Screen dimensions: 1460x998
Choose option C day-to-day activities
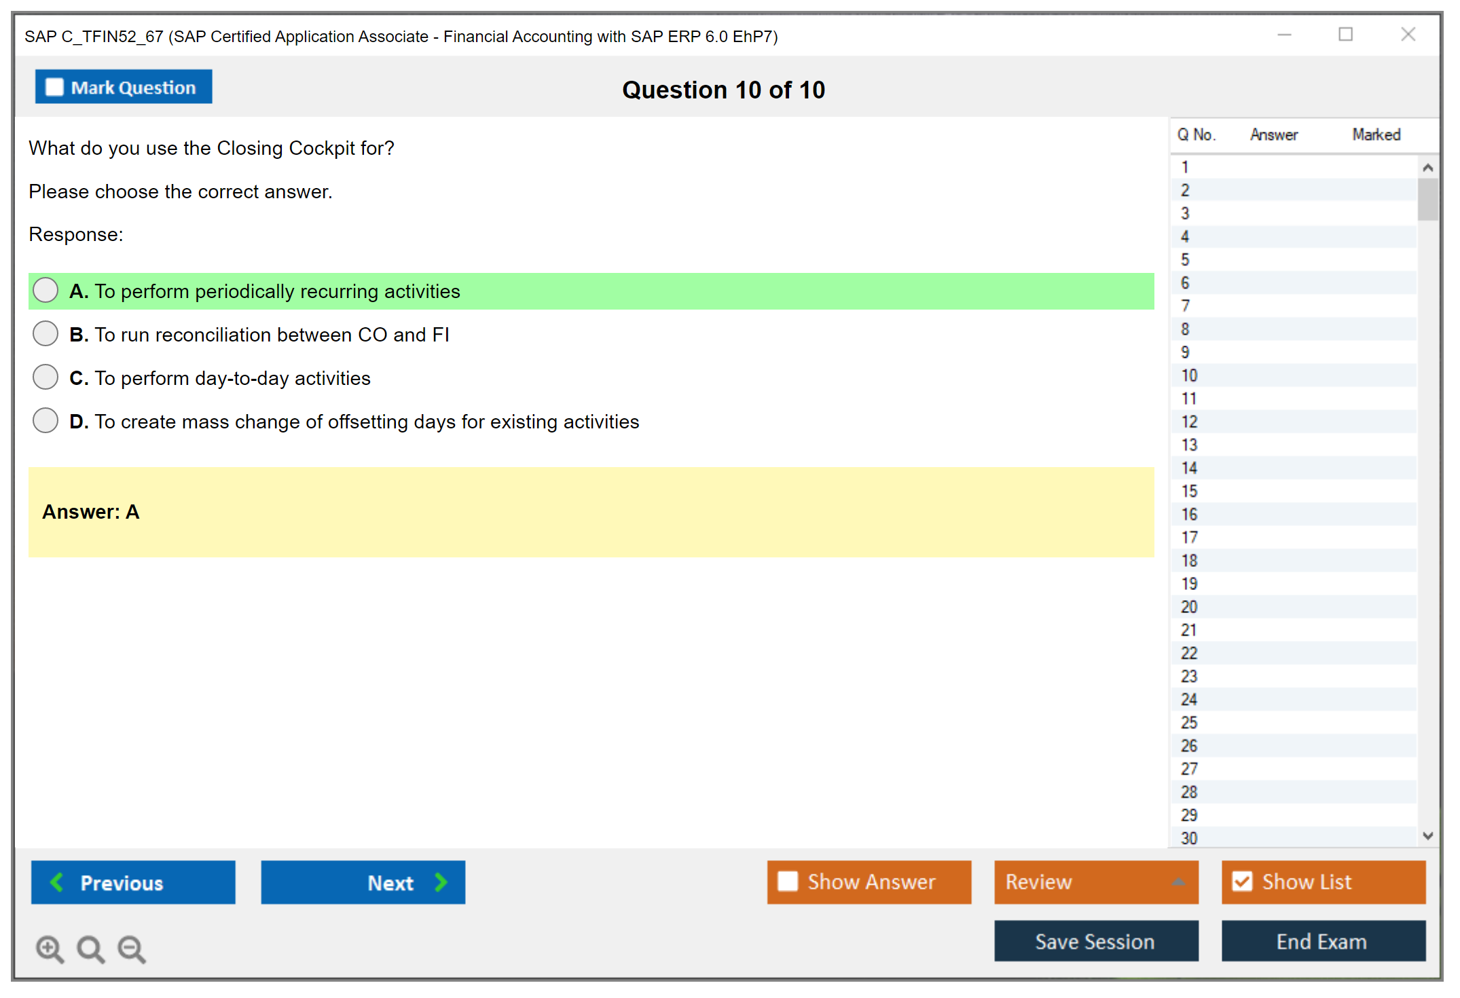pos(45,377)
